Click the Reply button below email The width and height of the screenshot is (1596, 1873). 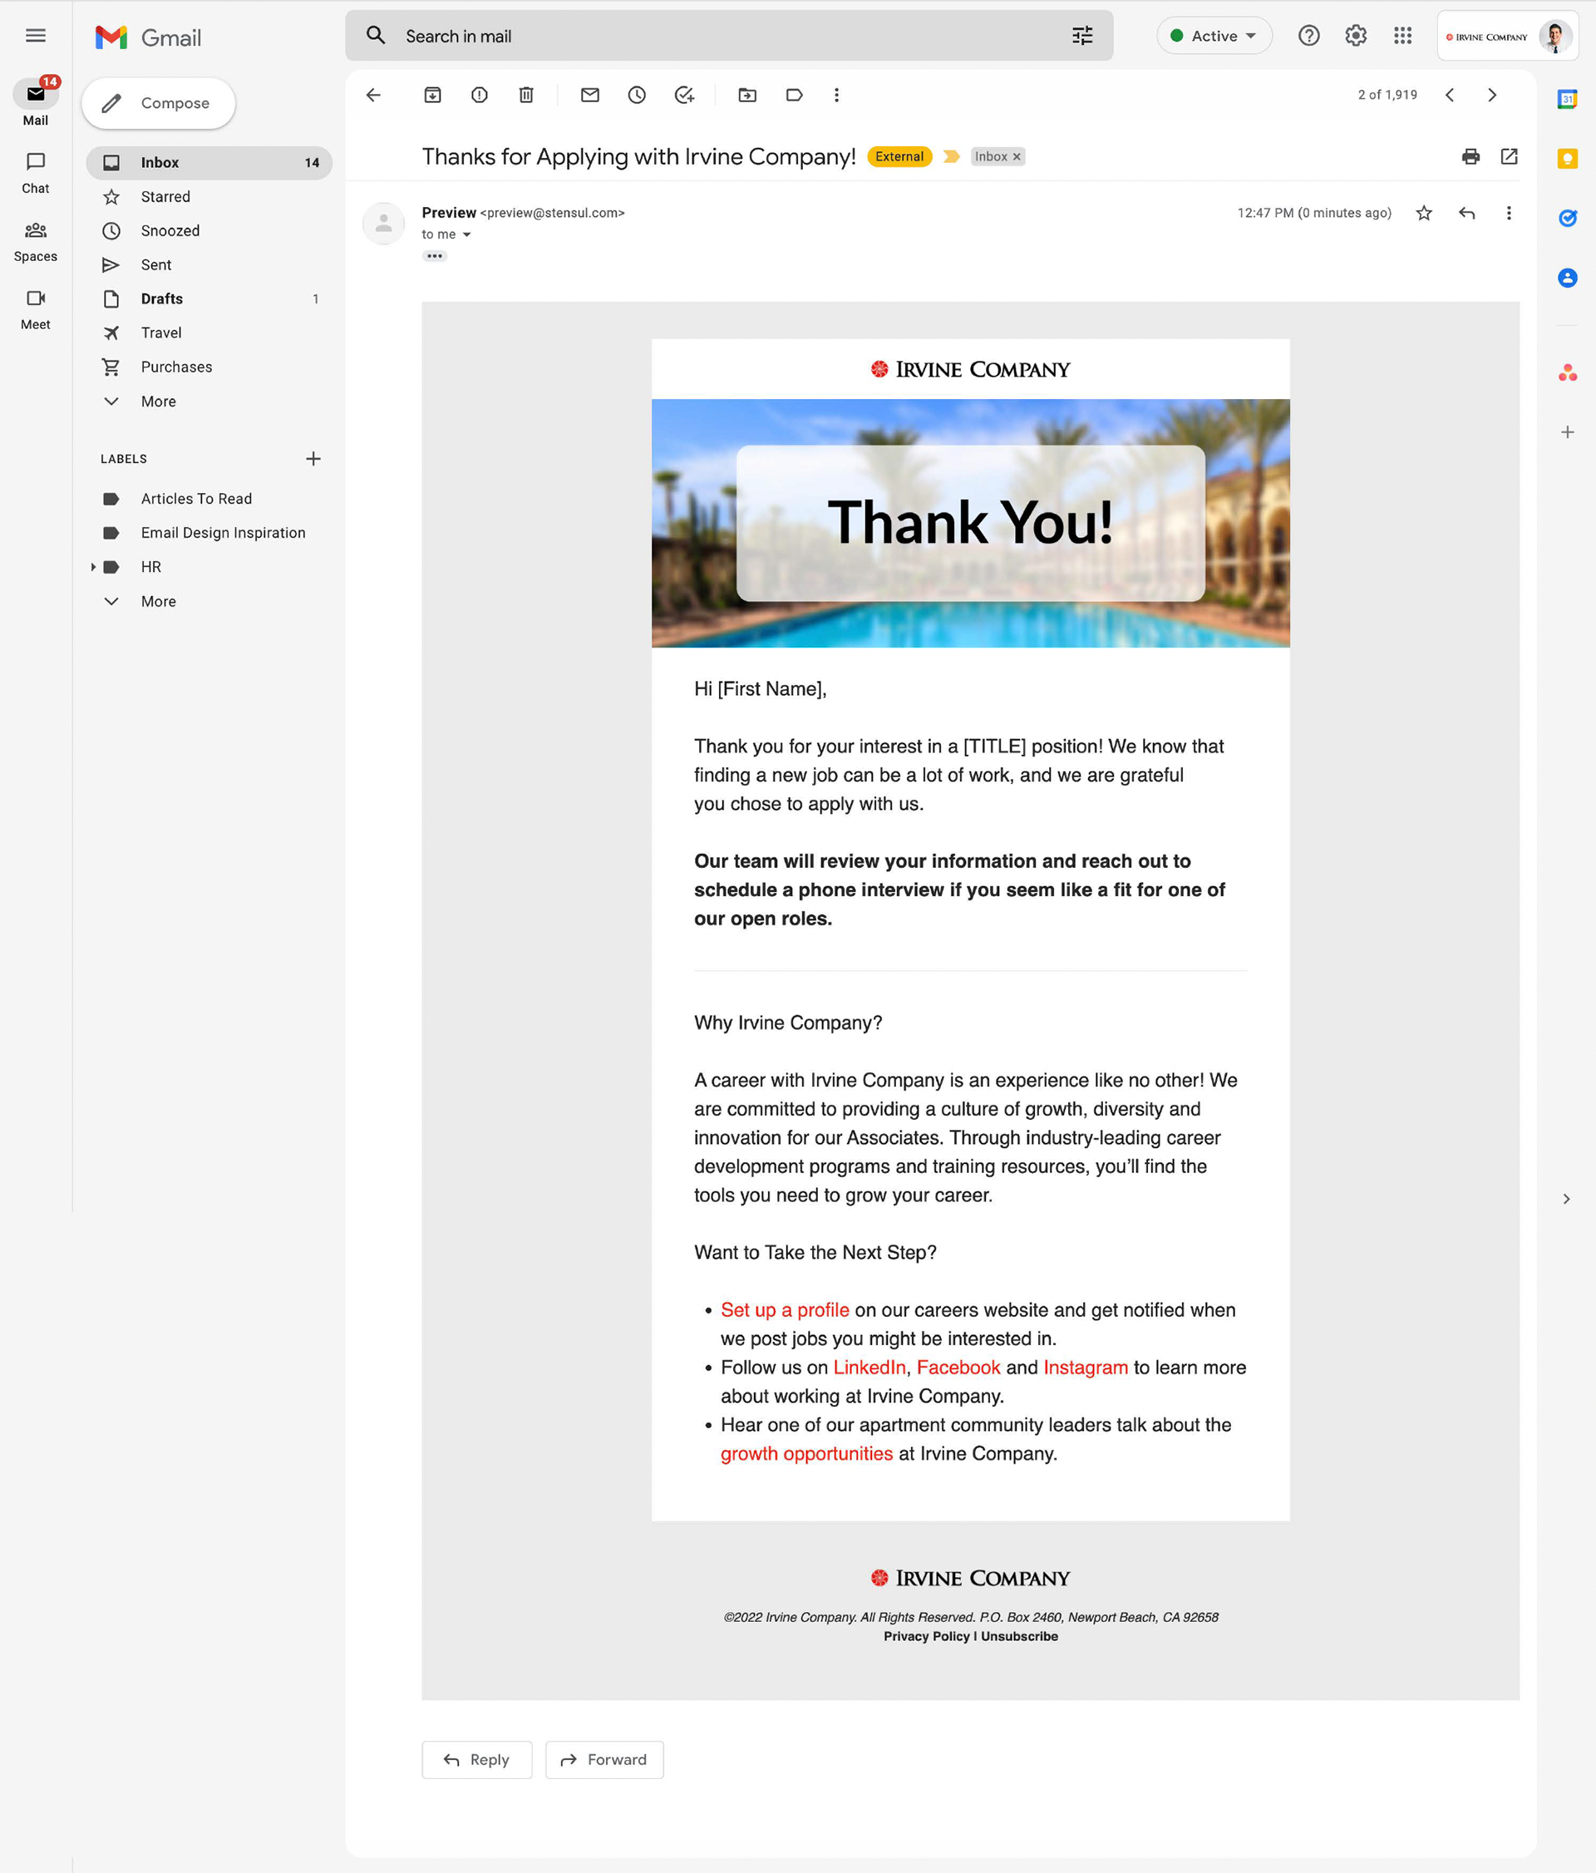click(477, 1761)
